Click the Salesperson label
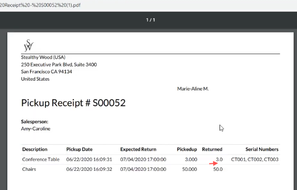The image size is (297, 190). 35,122
